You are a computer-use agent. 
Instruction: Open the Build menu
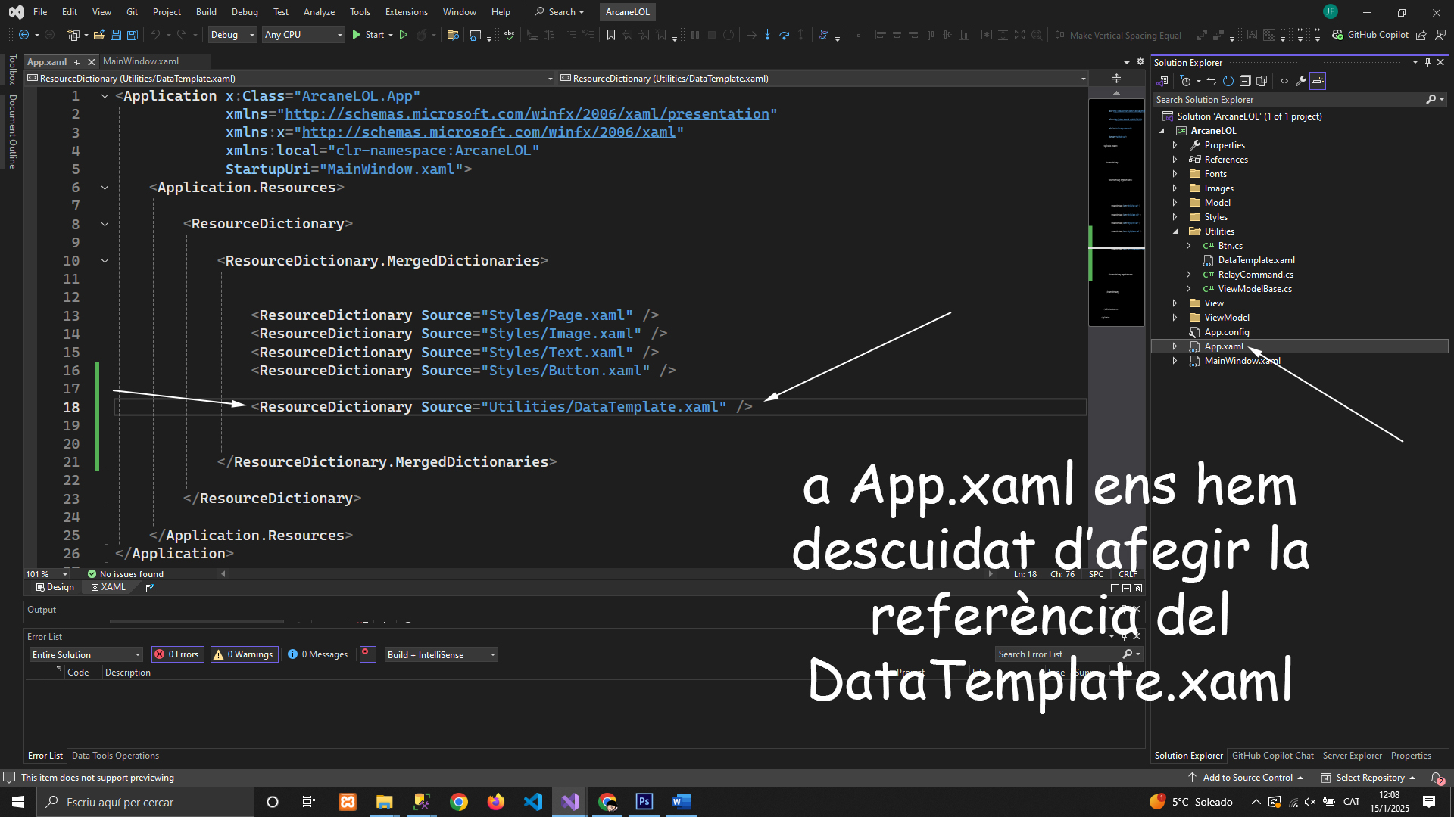[x=206, y=11]
